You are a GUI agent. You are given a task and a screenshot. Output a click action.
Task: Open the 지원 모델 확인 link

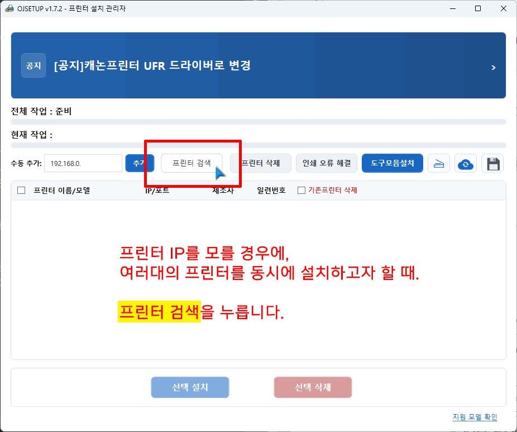click(475, 417)
